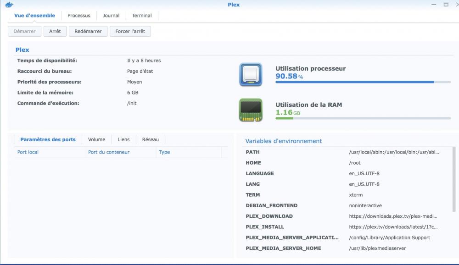
Task: Select the Paramètres des ports tab
Action: tap(48, 139)
